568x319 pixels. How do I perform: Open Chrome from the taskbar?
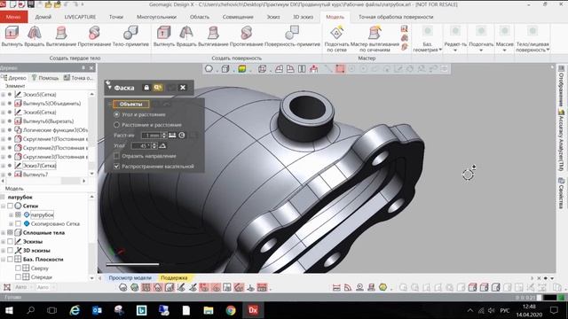(x=231, y=310)
